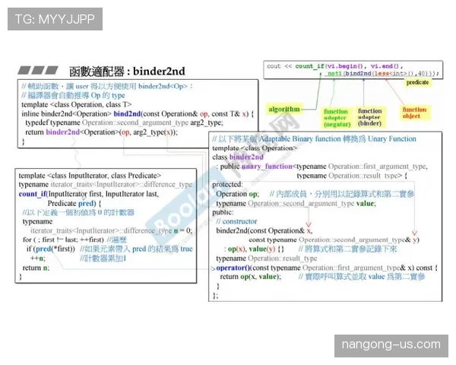Click 'typename Operation::second_argument_type value;'
The height and width of the screenshot is (365, 456).
pyautogui.click(x=296, y=204)
